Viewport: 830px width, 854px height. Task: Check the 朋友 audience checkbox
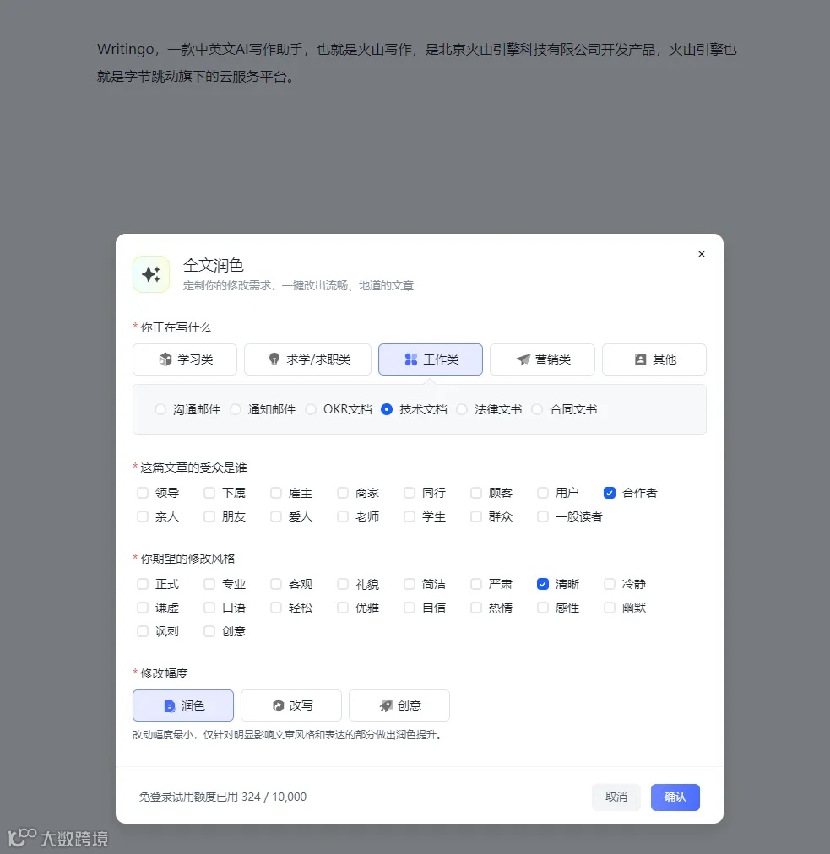(x=209, y=516)
